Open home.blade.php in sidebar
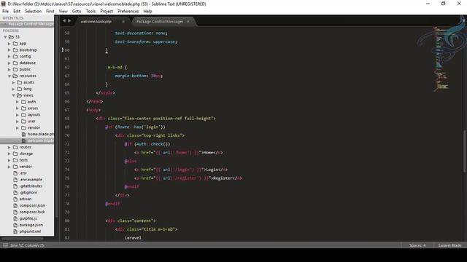 point(41,134)
